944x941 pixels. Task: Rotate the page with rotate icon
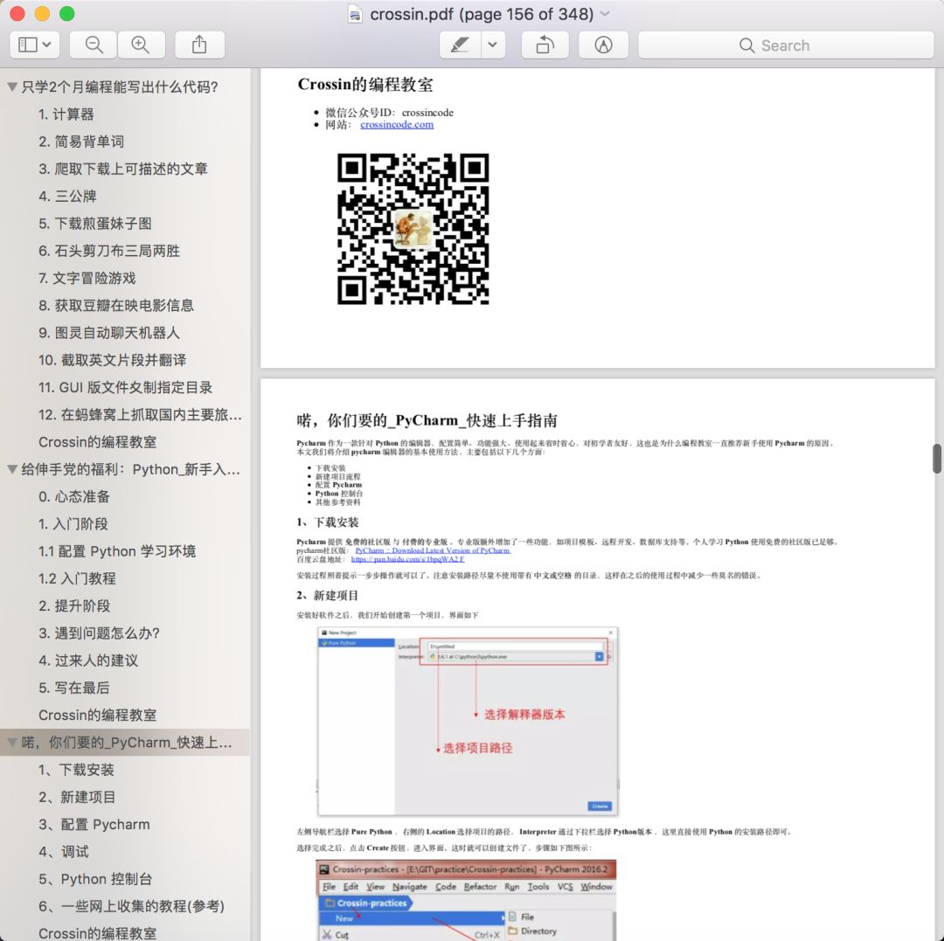545,45
